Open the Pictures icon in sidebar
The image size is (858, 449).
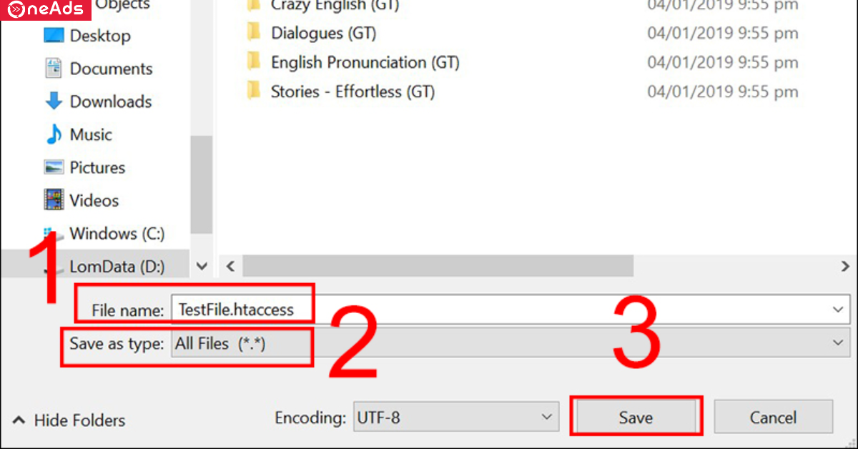pos(54,167)
